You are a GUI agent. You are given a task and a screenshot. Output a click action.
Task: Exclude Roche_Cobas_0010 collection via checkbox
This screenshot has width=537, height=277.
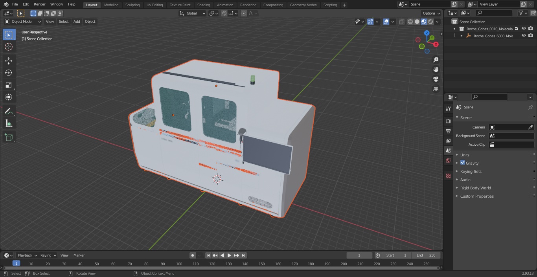click(x=517, y=28)
